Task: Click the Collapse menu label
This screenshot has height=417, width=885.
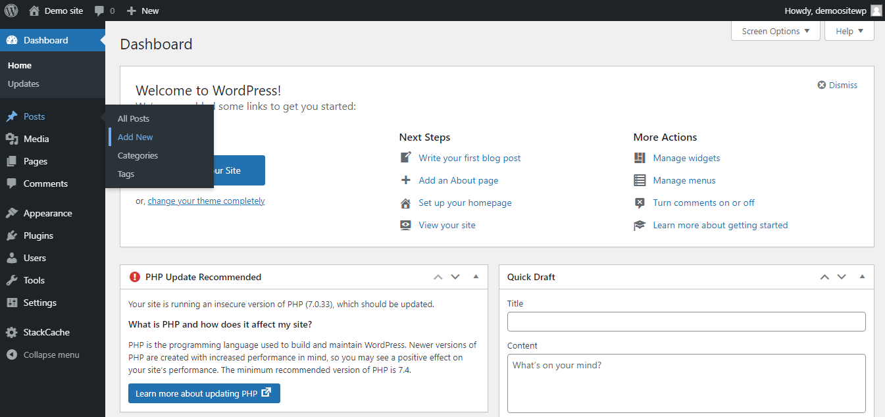Action: pyautogui.click(x=51, y=355)
